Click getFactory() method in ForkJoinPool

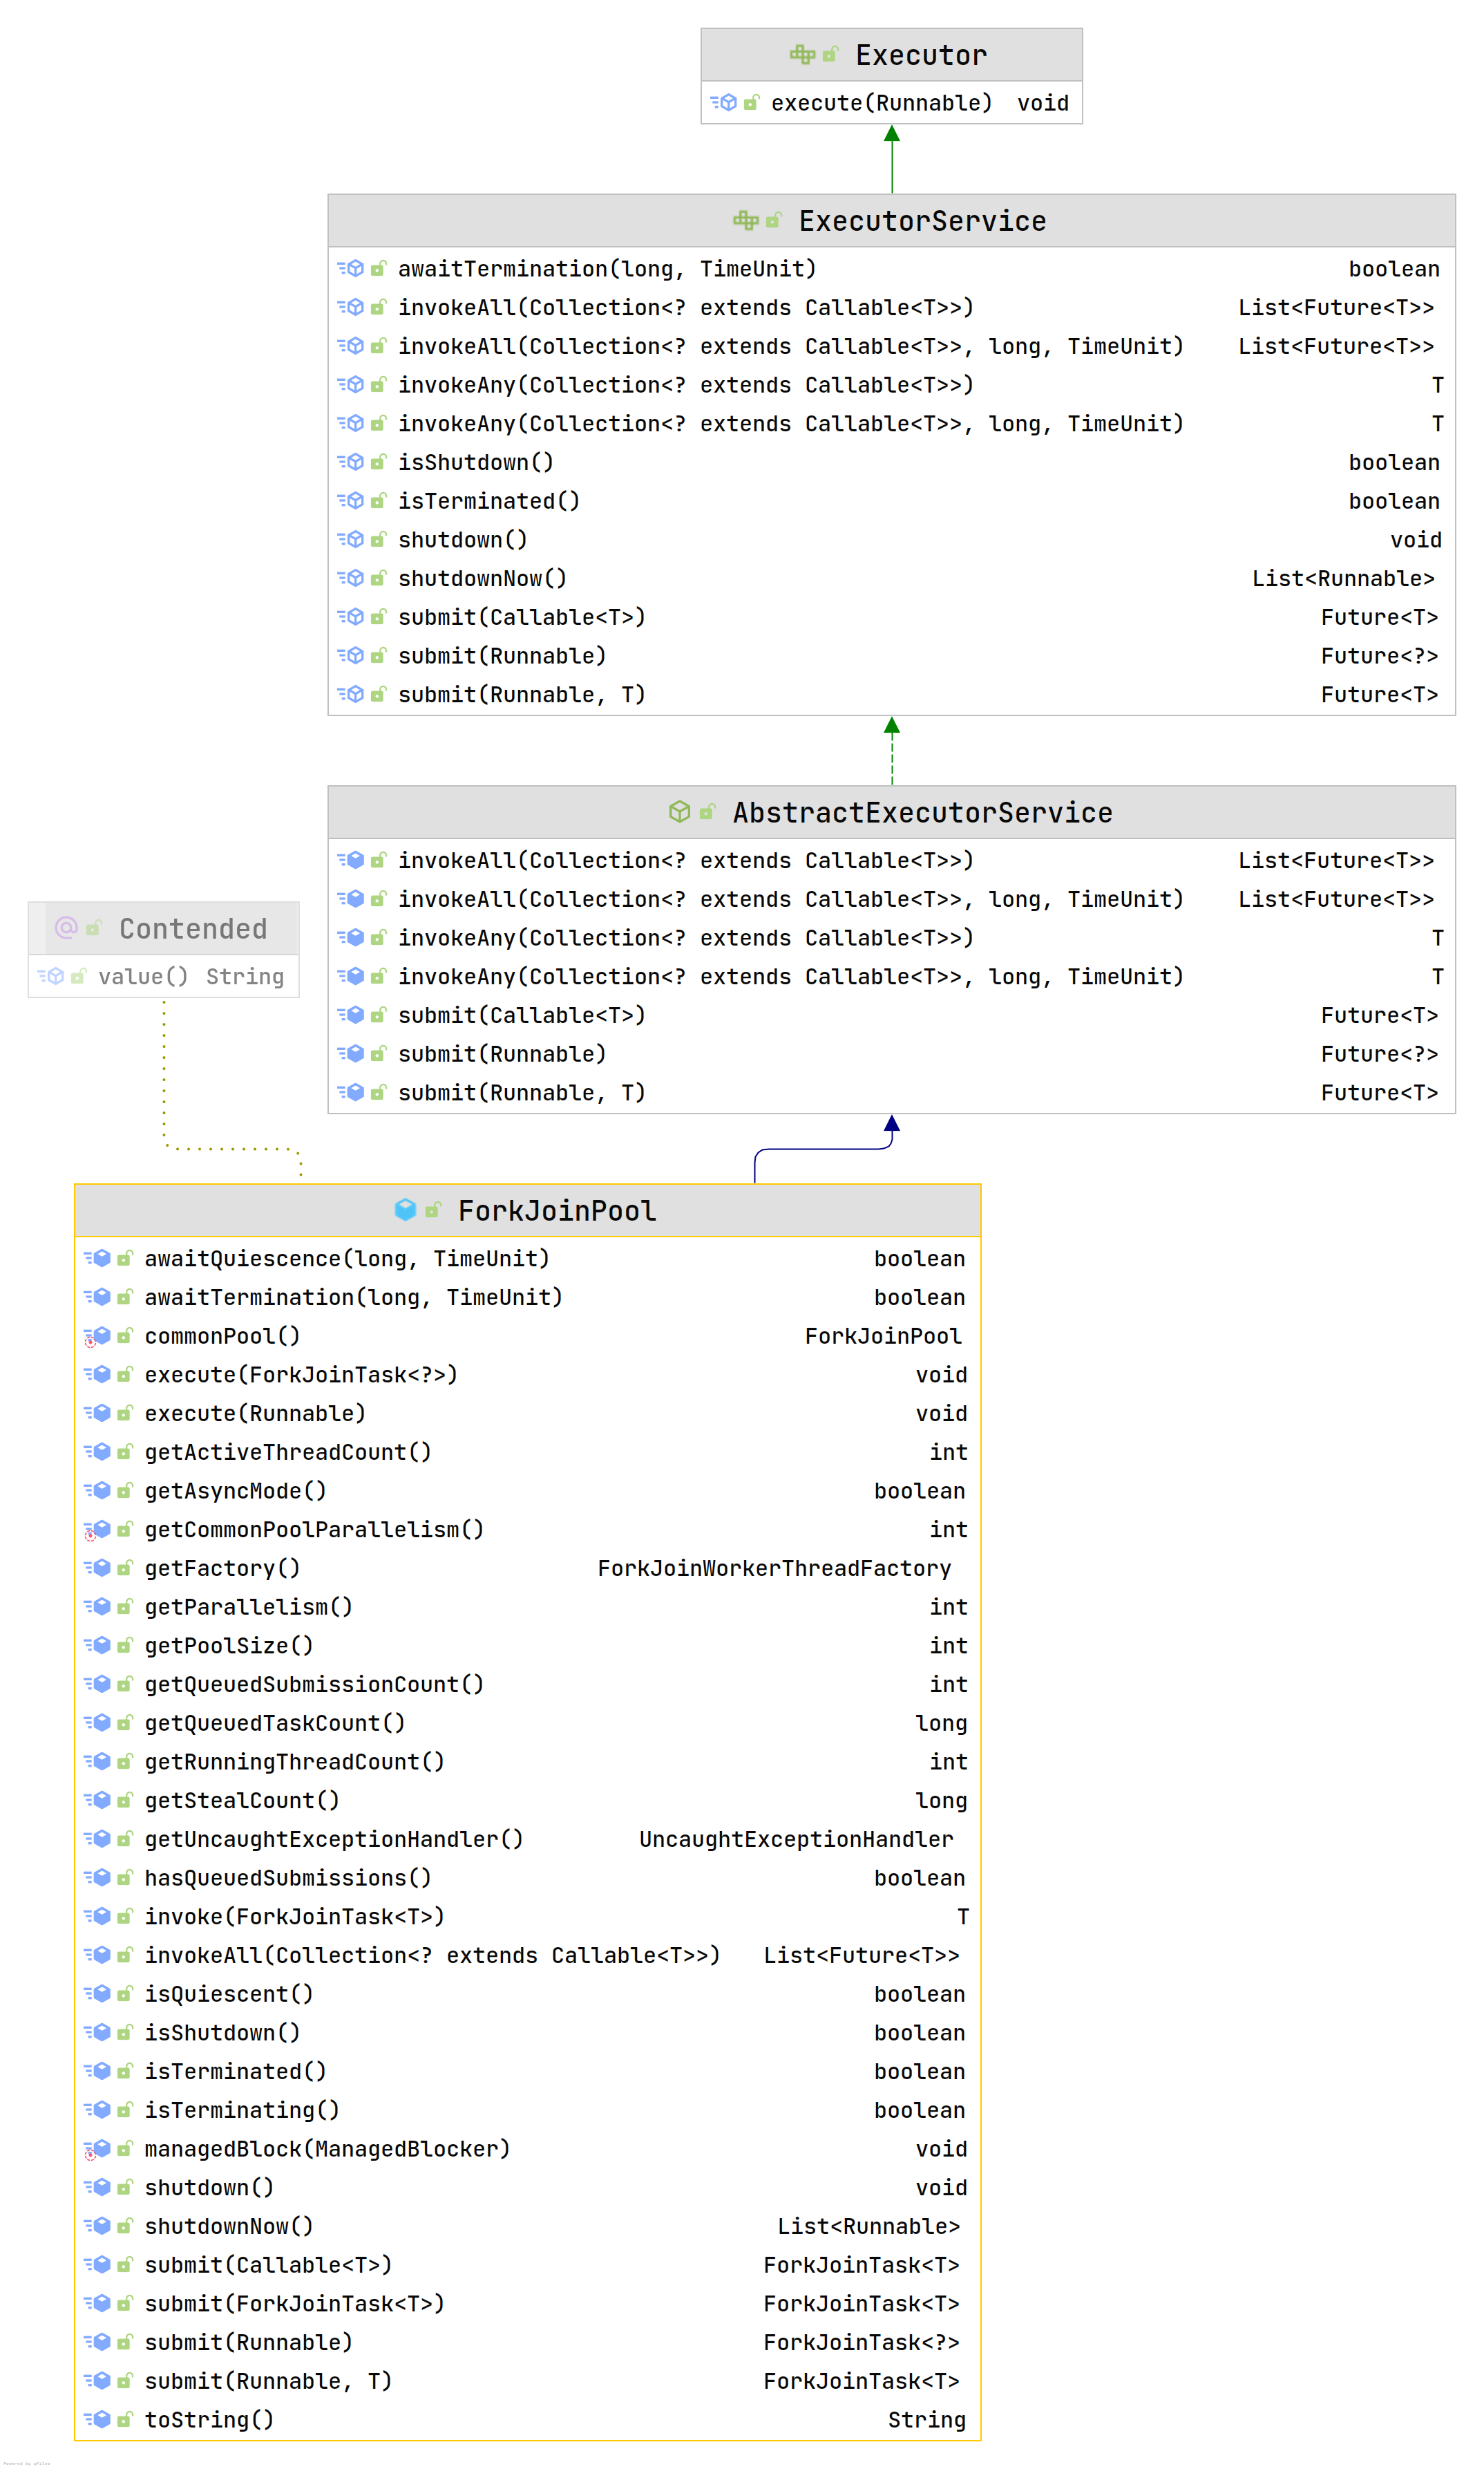click(x=222, y=1568)
